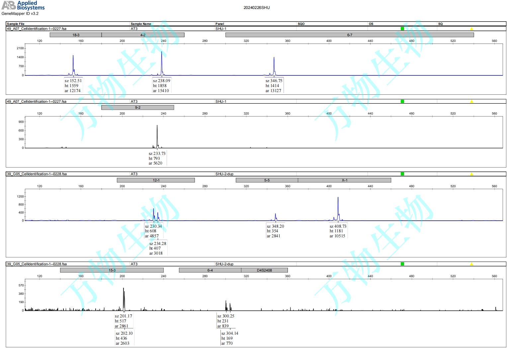Click the Sample File column header
Screen dimensions: 508x350
[x=16, y=24]
